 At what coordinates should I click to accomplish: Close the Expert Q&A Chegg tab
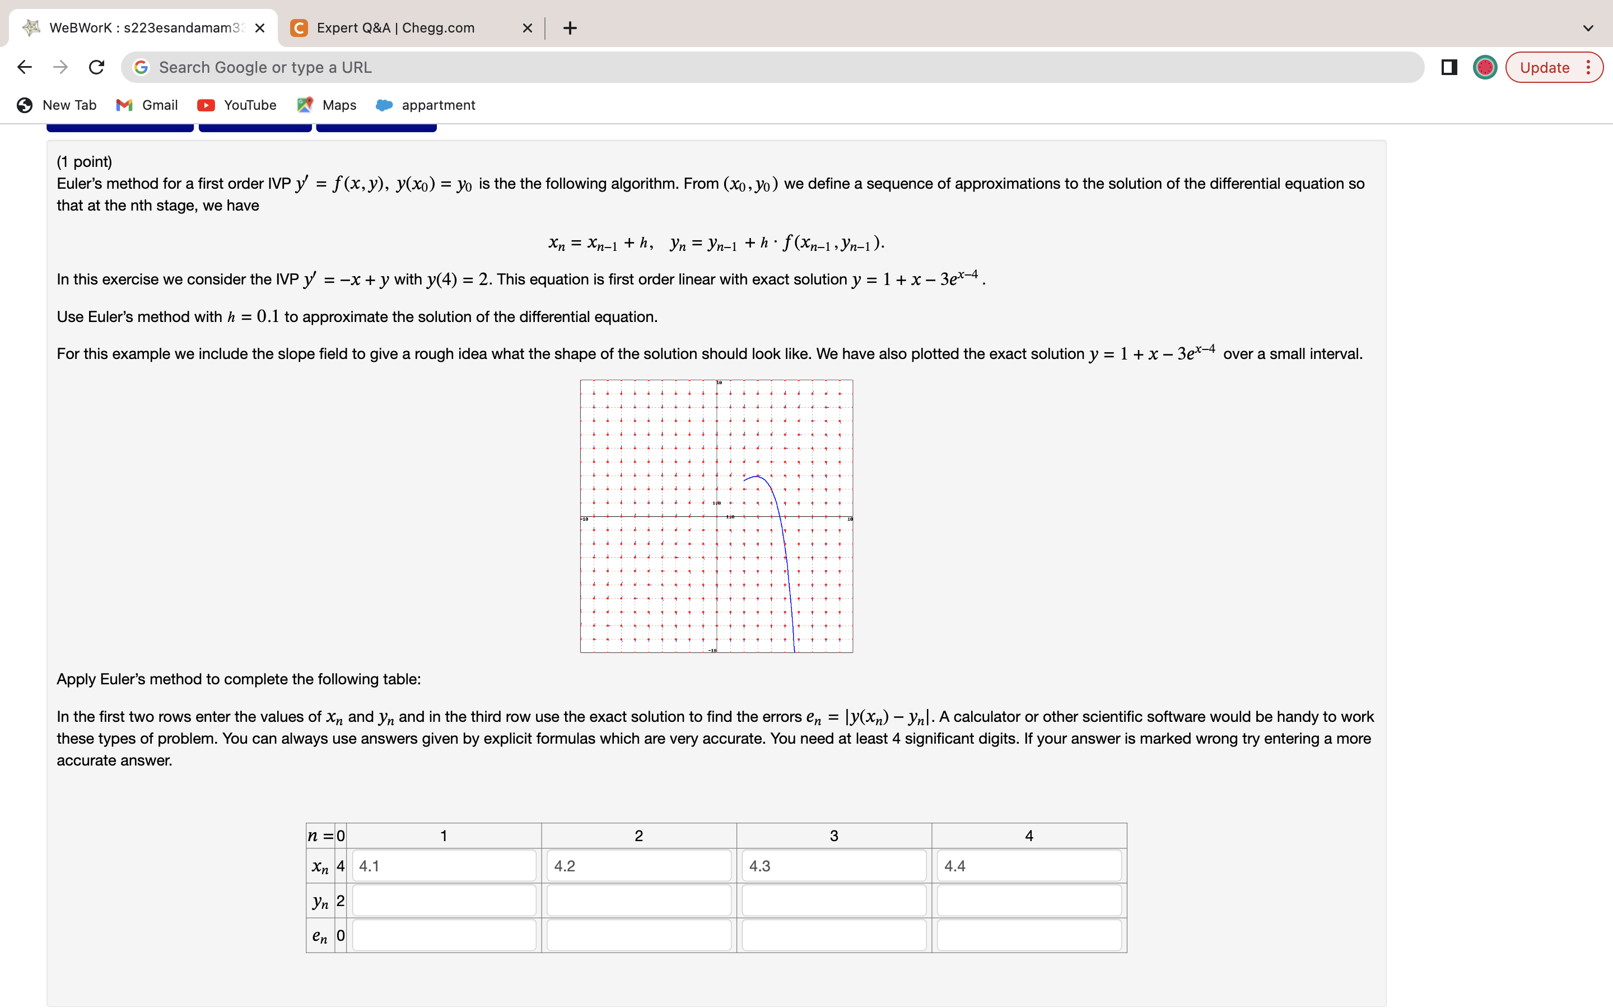527,28
